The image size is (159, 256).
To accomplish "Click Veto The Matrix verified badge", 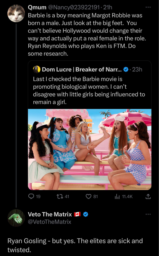I will [x=86, y=214].
